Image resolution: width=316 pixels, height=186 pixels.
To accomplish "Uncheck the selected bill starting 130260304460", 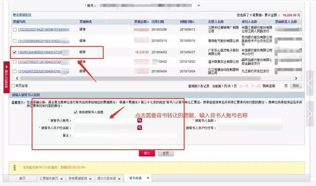I will 14,52.
